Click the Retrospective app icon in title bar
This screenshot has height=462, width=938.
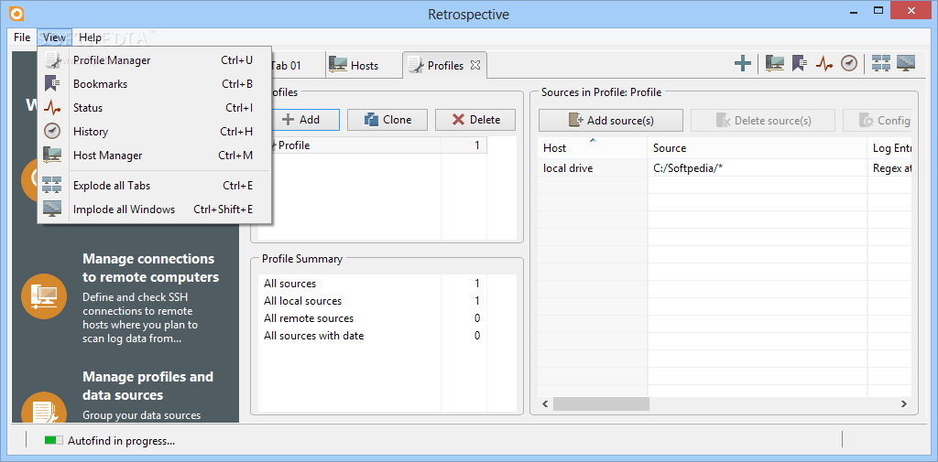pyautogui.click(x=16, y=13)
